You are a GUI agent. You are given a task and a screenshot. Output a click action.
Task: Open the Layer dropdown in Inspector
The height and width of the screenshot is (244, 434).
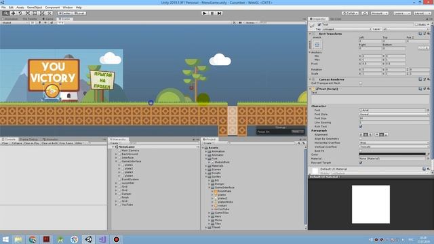pos(406,29)
